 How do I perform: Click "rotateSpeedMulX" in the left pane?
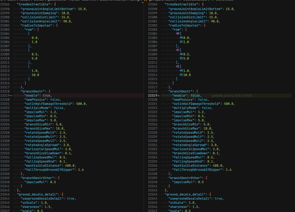click(x=40, y=133)
